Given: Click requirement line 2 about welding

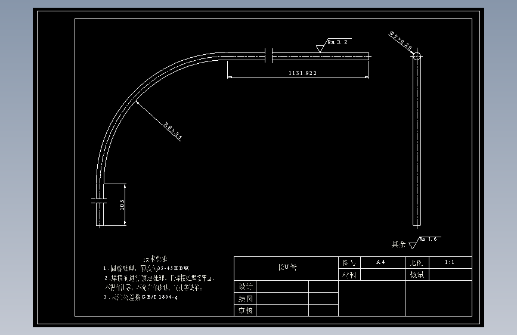Looking at the screenshot, I should coord(159,283).
